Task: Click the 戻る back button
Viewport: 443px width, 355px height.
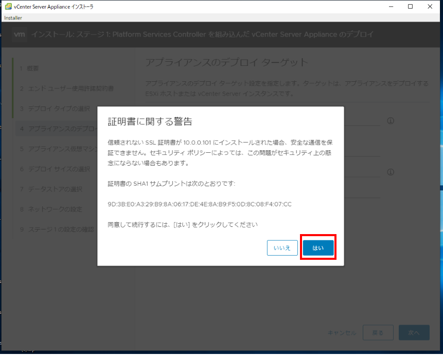Action: tap(378, 333)
